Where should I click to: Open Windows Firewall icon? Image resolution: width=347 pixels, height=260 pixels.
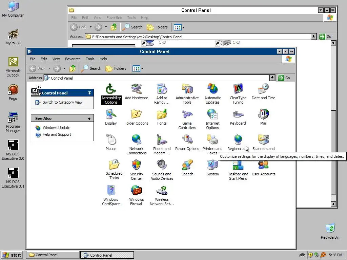coord(136,195)
